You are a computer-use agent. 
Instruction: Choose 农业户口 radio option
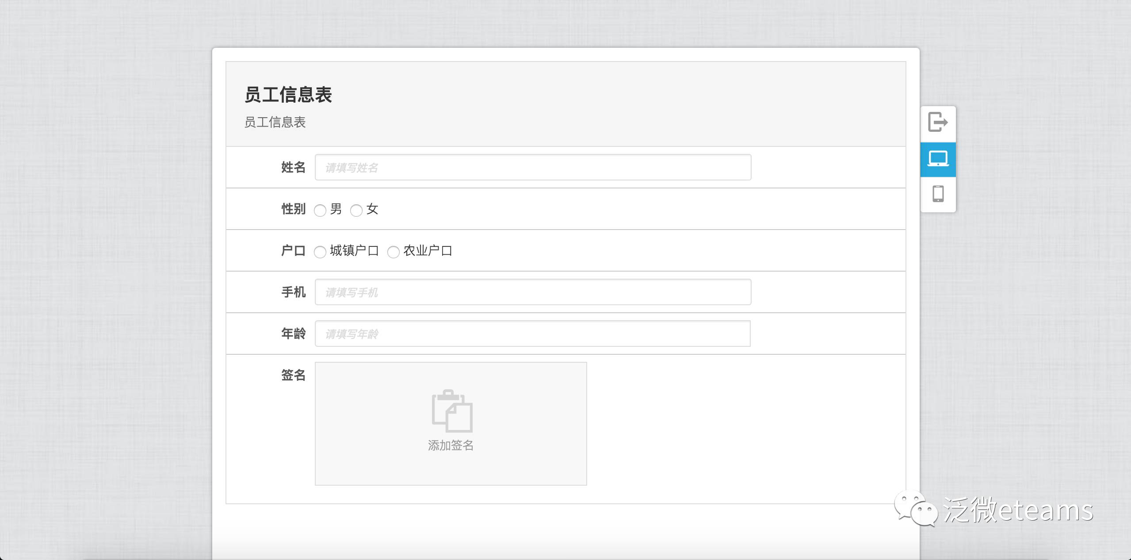click(394, 252)
